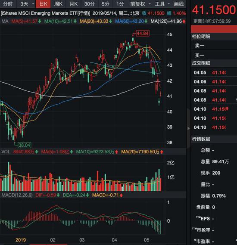Select the 5分 interval tab
237x245 pixels.
coord(106,4)
